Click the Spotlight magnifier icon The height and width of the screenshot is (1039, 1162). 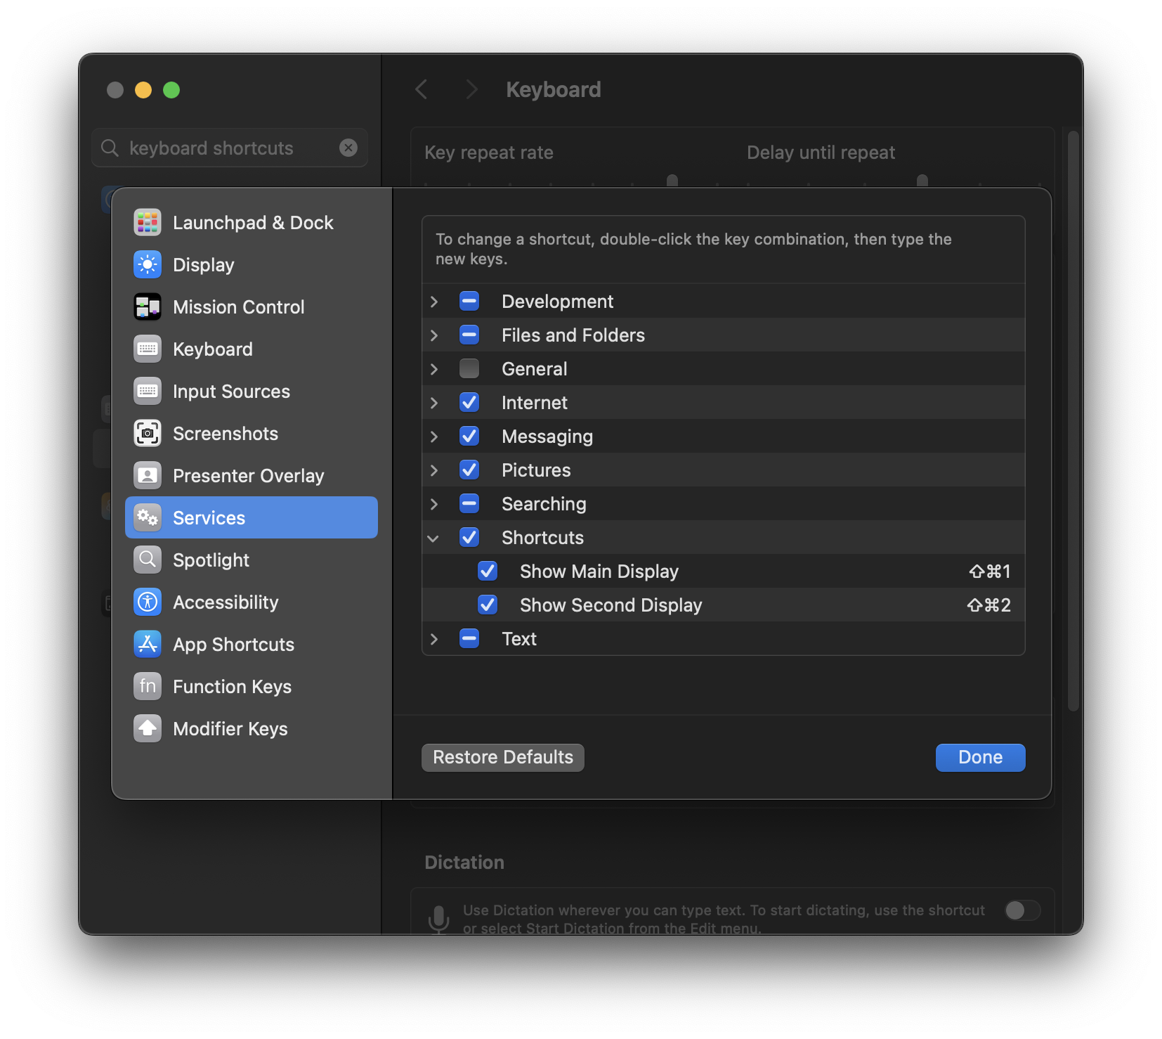(x=148, y=560)
